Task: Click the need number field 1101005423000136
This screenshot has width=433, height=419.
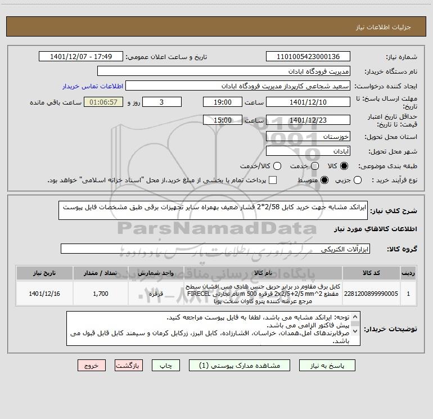Action: tap(308, 57)
